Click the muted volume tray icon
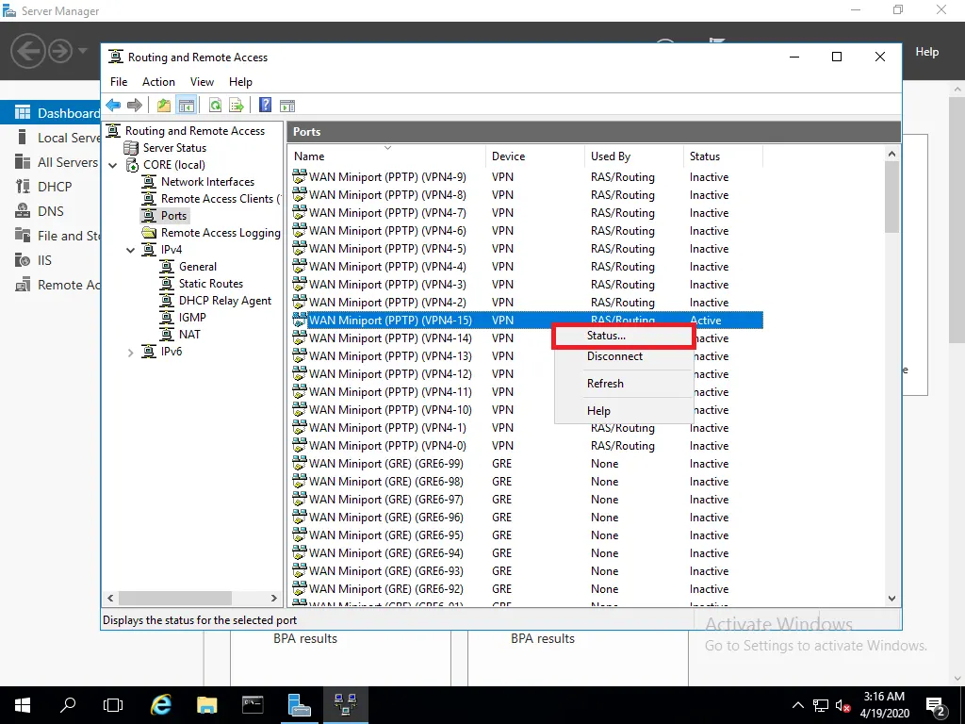This screenshot has width=965, height=724. (843, 705)
